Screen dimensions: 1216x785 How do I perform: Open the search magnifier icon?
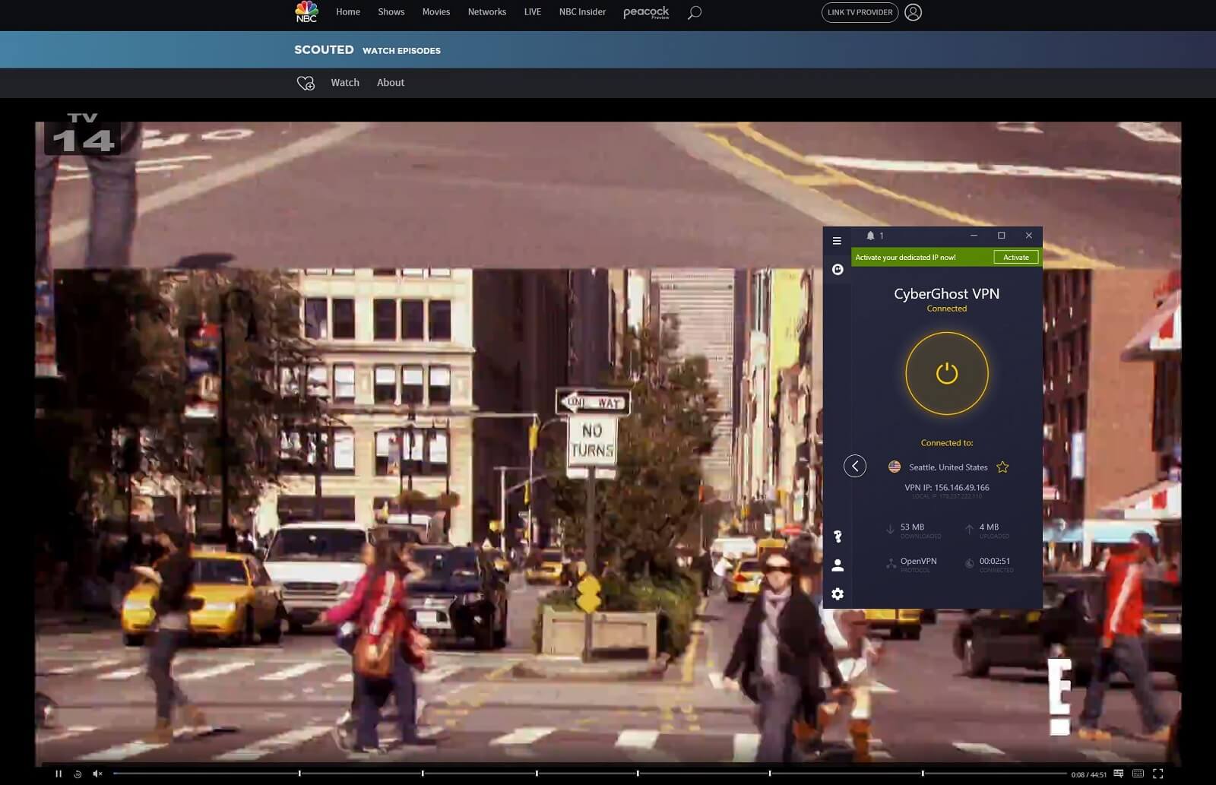pyautogui.click(x=694, y=13)
